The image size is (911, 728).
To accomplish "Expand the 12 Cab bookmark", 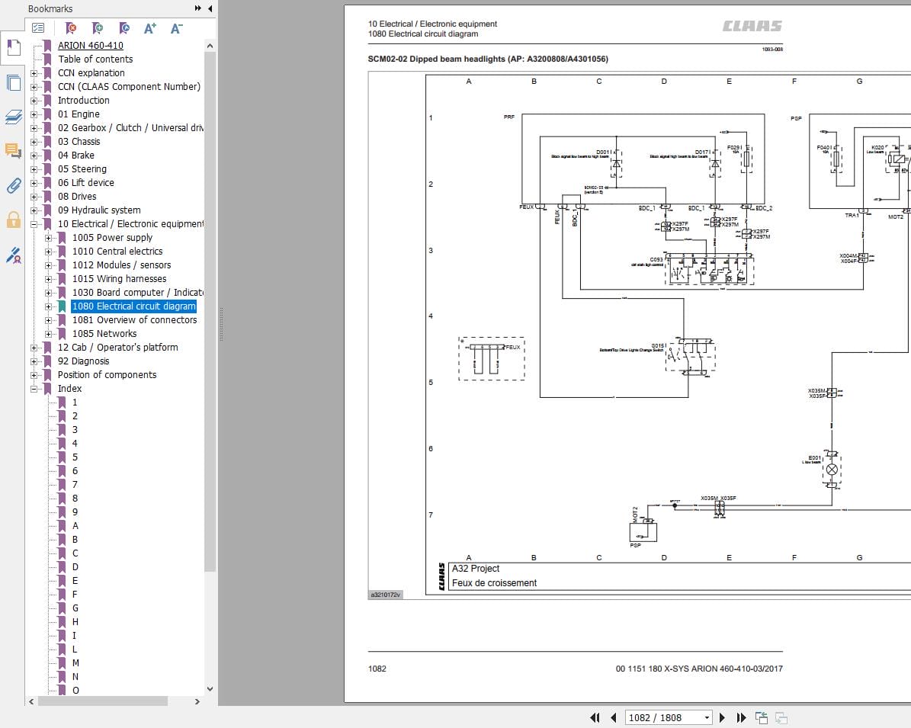I will 34,348.
